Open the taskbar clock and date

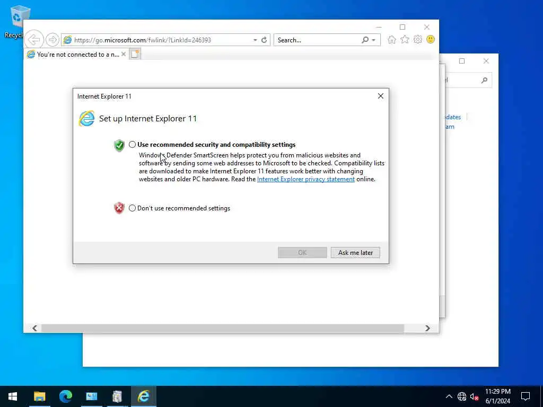click(x=497, y=396)
